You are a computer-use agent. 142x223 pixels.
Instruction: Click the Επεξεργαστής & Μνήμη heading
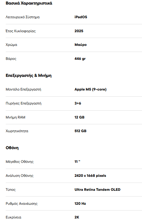[28, 76]
